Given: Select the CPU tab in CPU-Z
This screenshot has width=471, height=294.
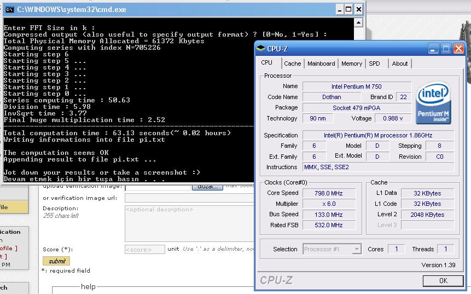Looking at the screenshot, I should point(267,63).
